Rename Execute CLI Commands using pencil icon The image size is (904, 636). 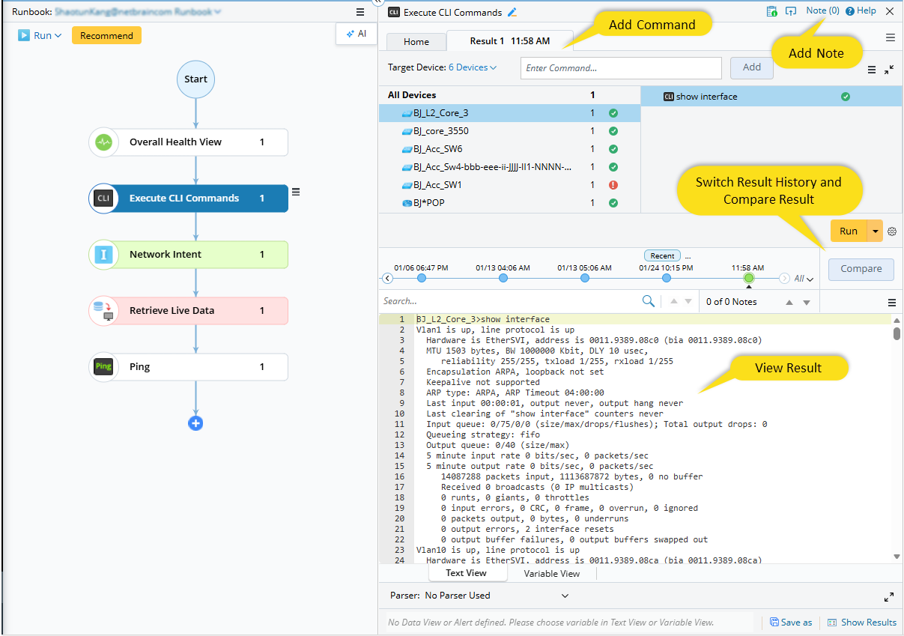512,12
